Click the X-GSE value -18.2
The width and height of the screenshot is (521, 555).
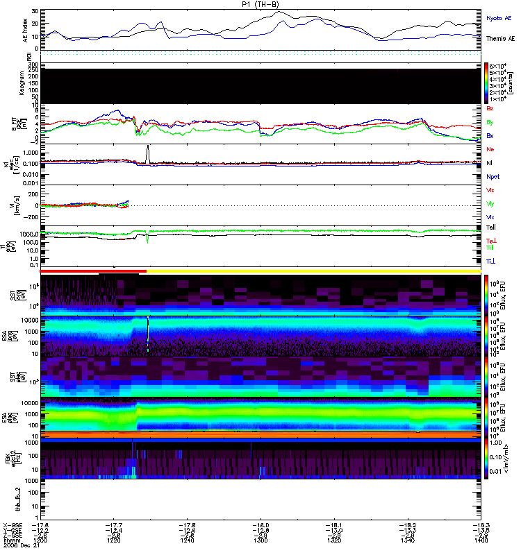pos(408,525)
